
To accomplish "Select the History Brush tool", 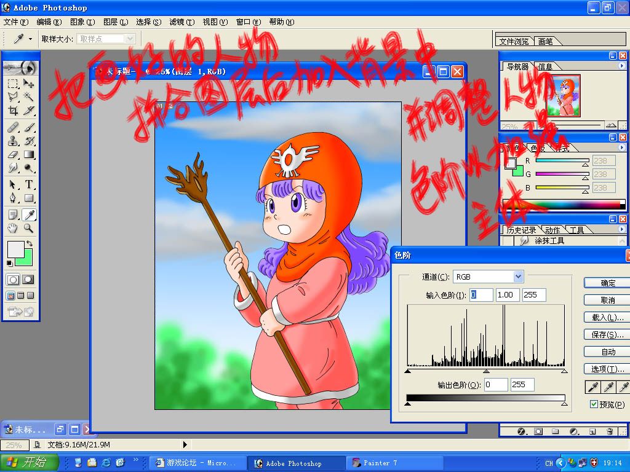I will tap(28, 141).
